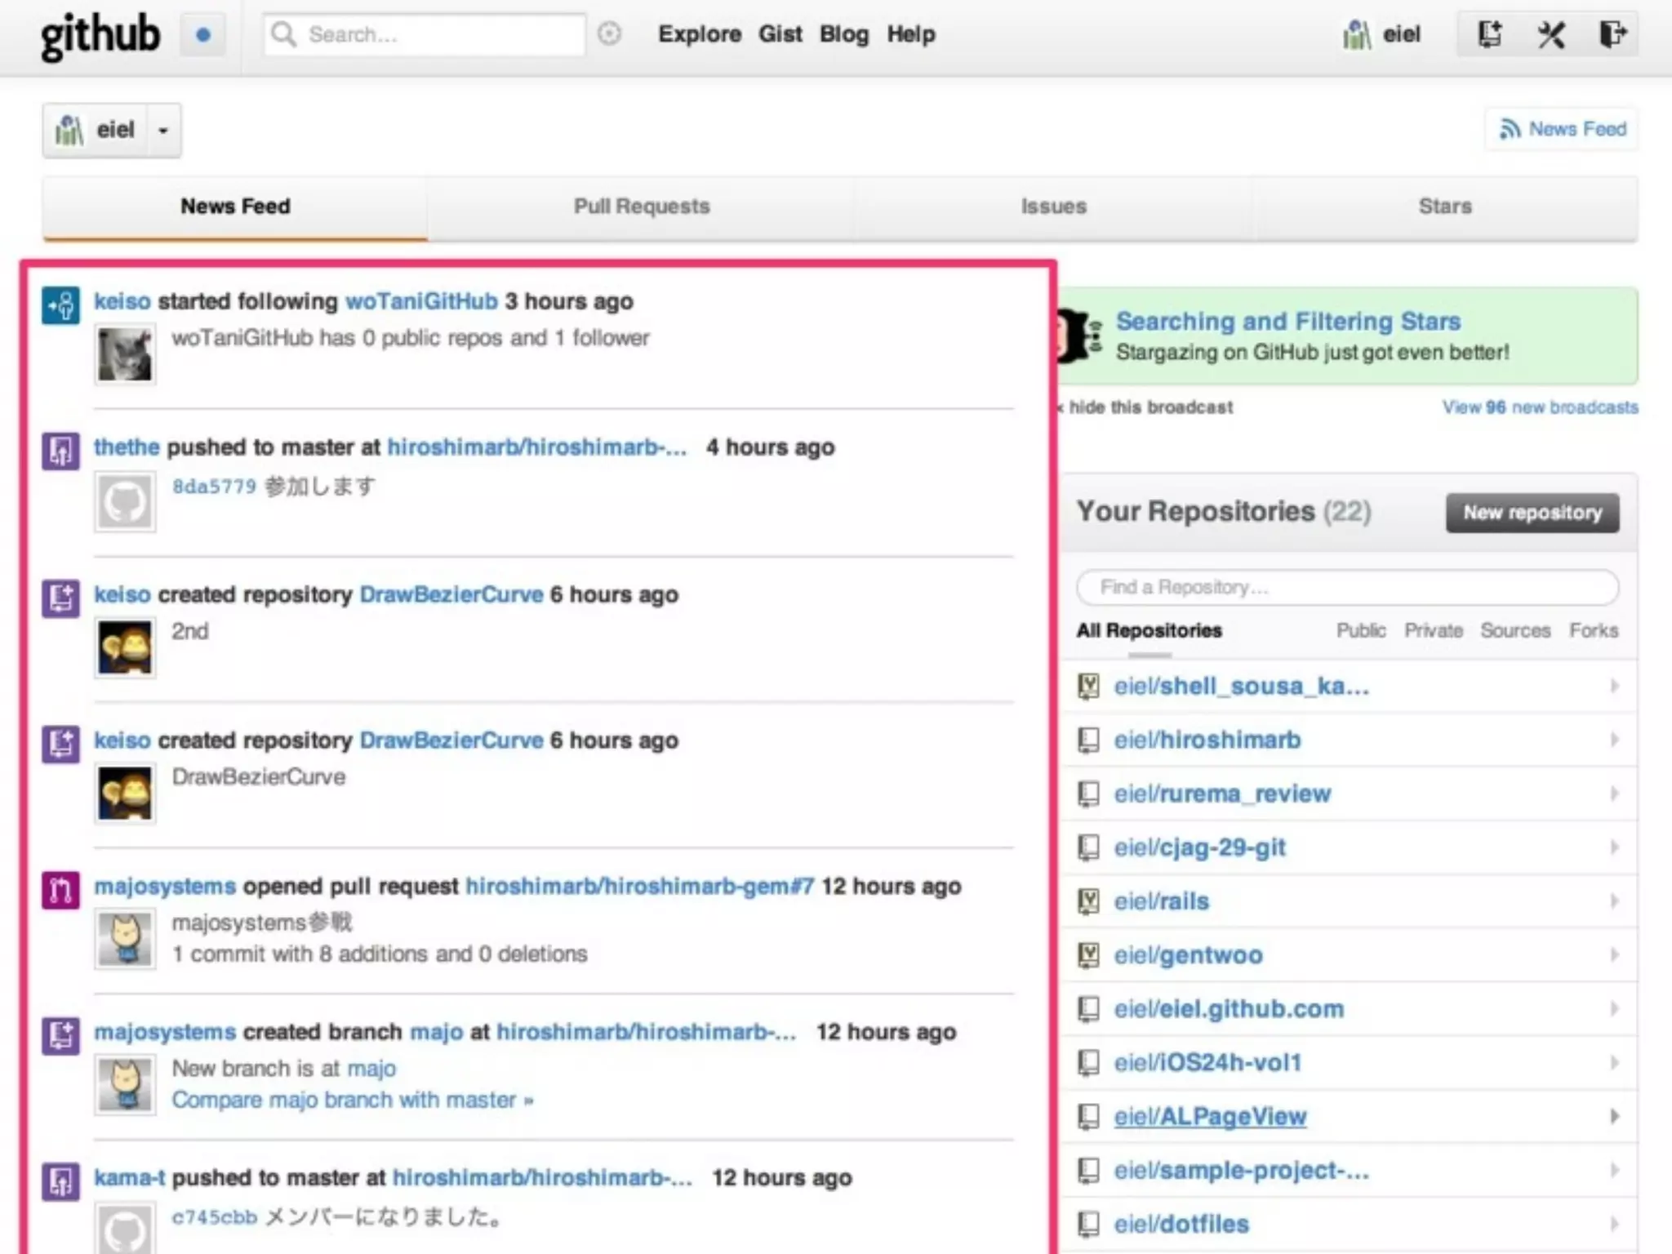This screenshot has height=1254, width=1672.
Task: Filter repositories by Forks
Action: pyautogui.click(x=1593, y=630)
